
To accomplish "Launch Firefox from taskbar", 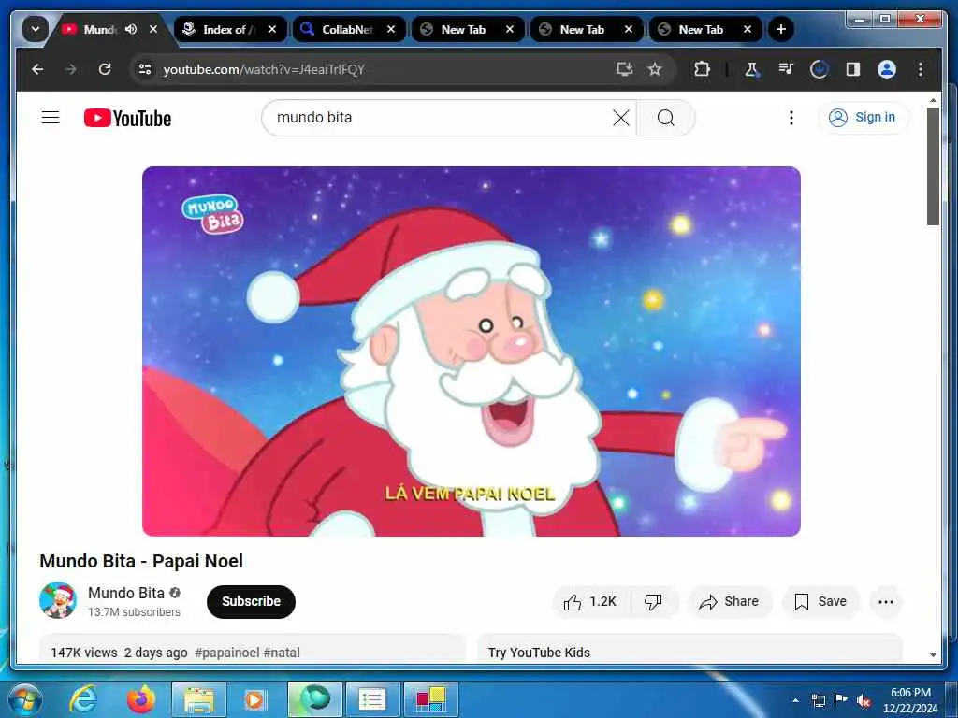I will point(141,699).
